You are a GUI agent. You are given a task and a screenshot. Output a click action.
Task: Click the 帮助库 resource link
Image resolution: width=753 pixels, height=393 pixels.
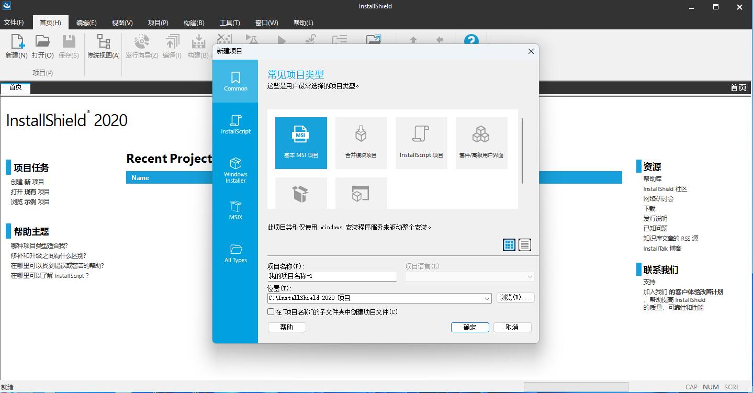tap(653, 179)
